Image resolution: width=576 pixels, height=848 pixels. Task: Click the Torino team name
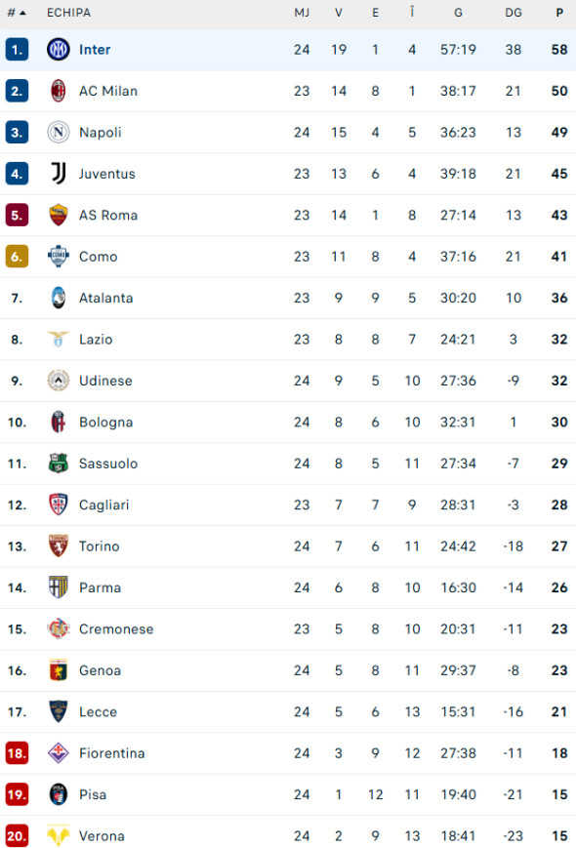click(100, 546)
